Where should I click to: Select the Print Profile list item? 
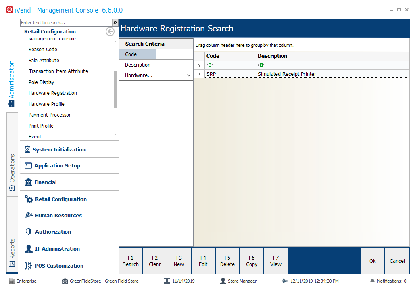click(x=41, y=126)
